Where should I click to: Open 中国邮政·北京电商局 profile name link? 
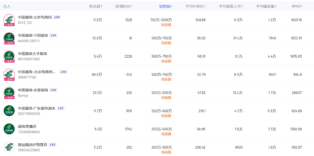(x=35, y=17)
